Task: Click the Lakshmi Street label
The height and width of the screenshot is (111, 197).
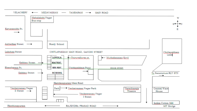Action: coord(13,52)
